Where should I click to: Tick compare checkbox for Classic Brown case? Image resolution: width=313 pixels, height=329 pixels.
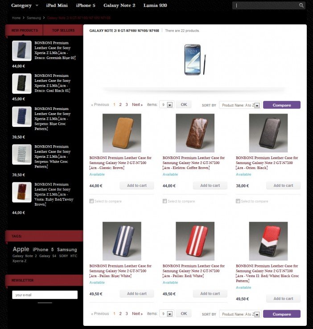pyautogui.click(x=91, y=201)
